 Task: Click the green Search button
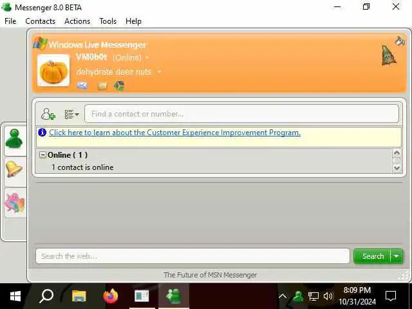tap(373, 256)
